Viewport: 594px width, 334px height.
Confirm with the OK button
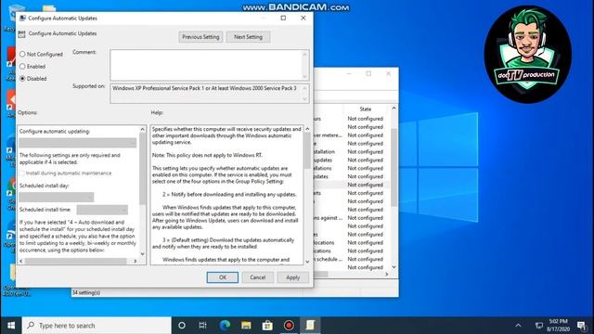223,277
